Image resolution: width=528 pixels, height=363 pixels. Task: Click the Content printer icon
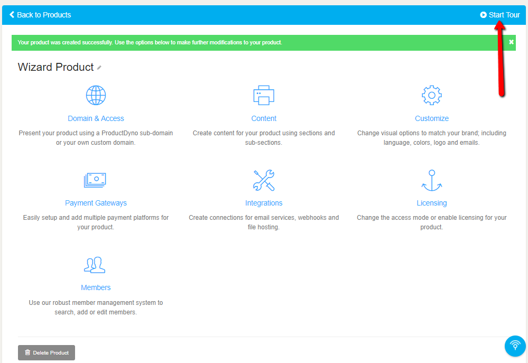pos(264,95)
